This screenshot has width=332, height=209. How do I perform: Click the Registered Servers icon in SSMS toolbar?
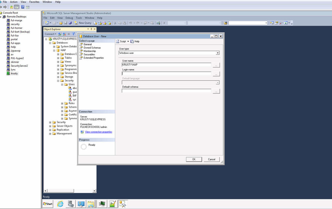(x=272, y=23)
